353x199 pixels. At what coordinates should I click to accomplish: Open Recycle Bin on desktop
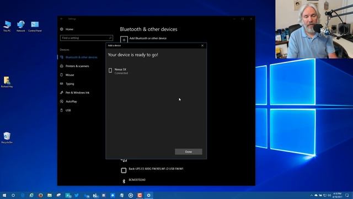tap(7, 138)
